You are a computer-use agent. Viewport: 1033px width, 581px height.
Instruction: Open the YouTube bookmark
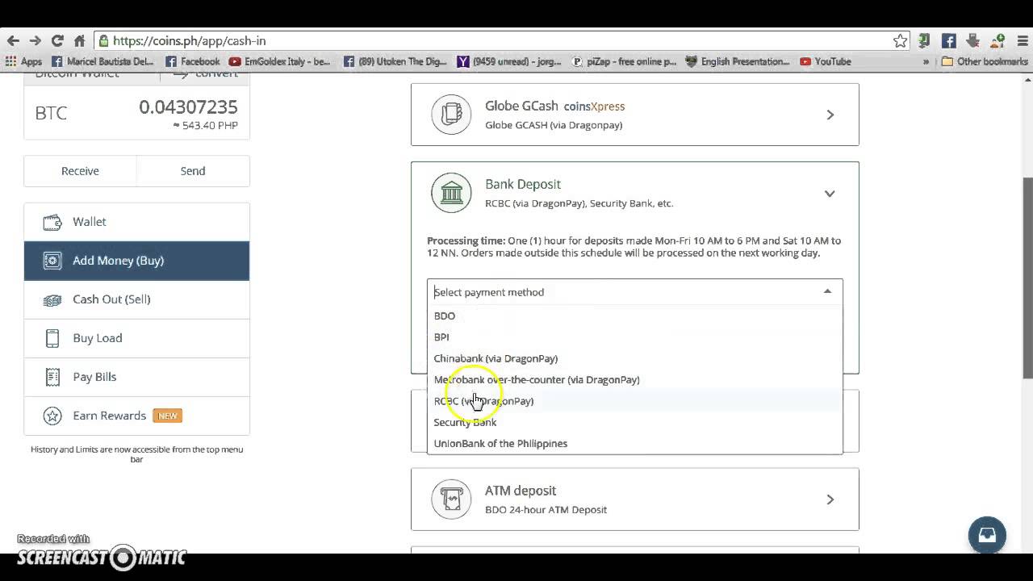tap(825, 61)
